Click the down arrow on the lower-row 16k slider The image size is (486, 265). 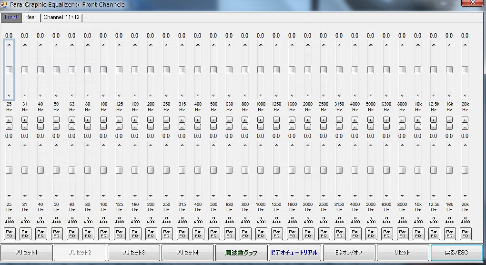click(x=449, y=195)
